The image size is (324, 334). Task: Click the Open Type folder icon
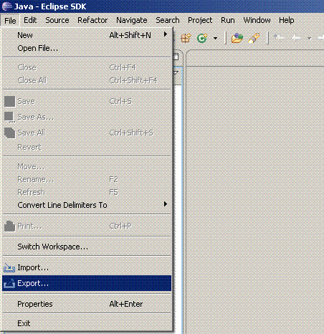[237, 38]
